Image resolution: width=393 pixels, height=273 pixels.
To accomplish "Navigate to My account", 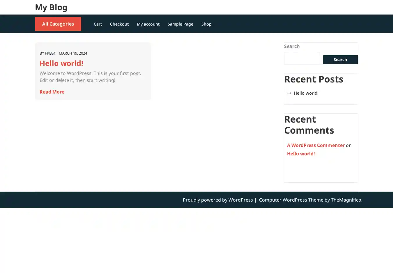I will click(148, 24).
